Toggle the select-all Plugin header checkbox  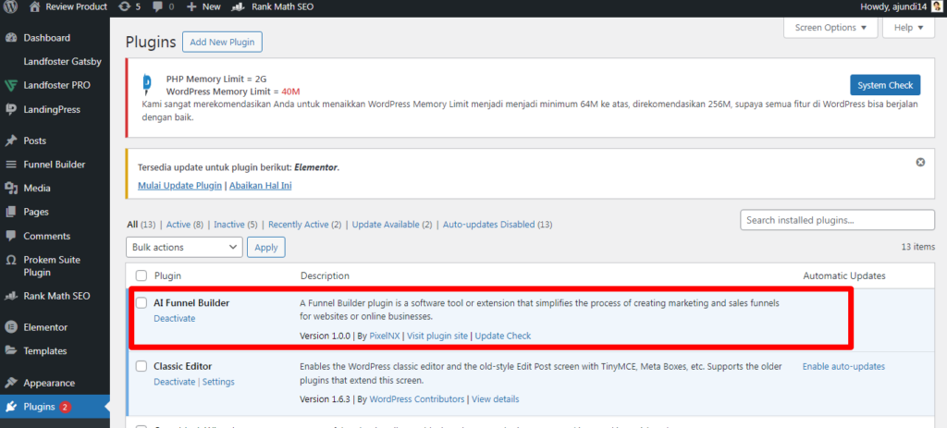click(x=141, y=275)
